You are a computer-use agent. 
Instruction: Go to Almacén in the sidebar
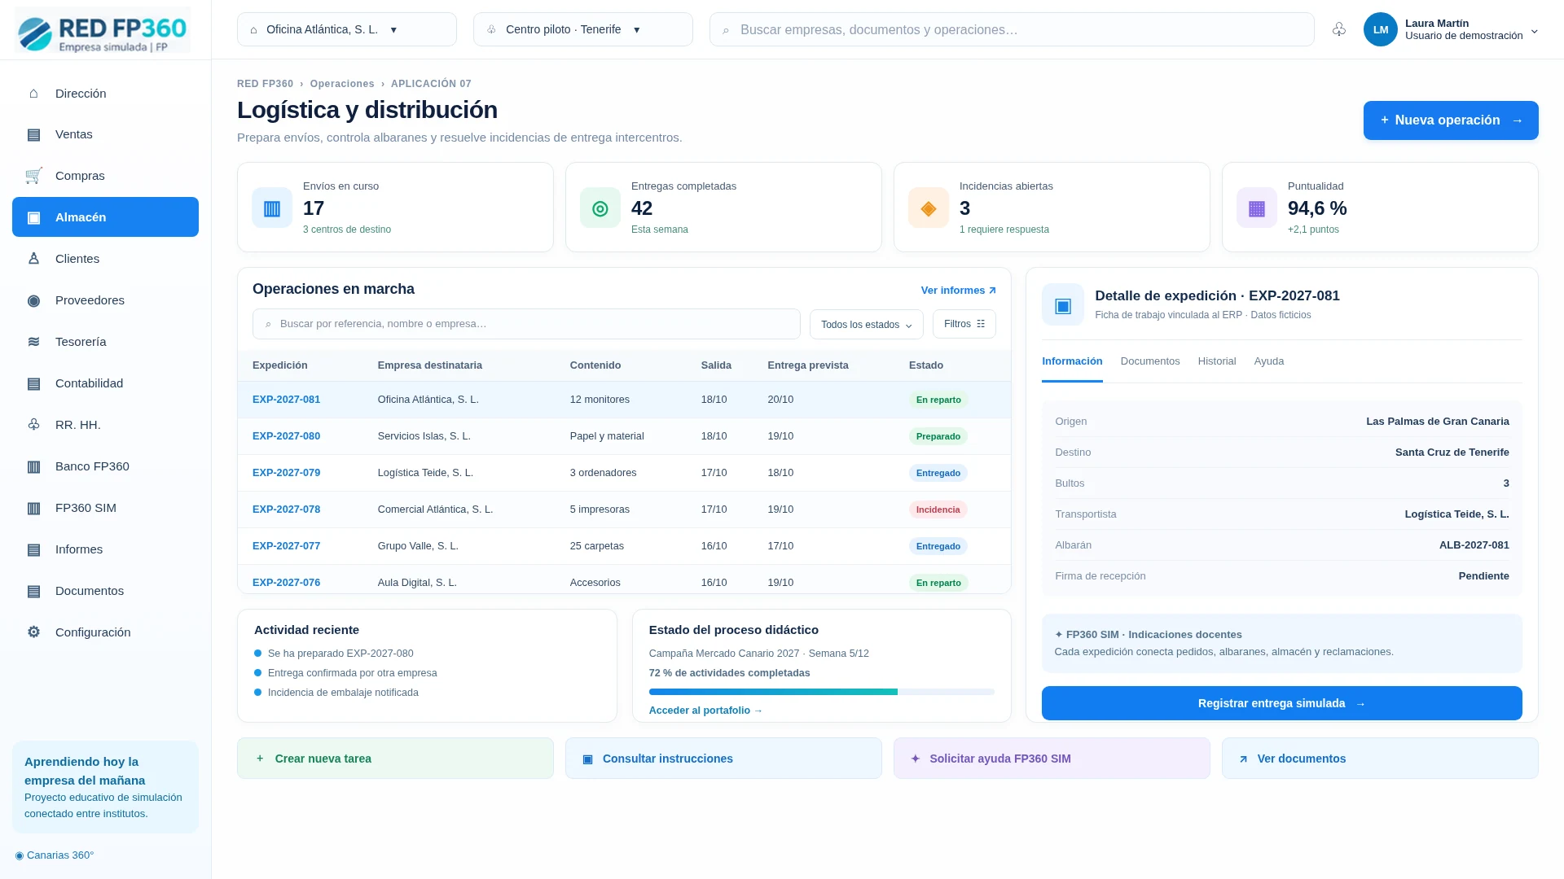[x=105, y=217]
